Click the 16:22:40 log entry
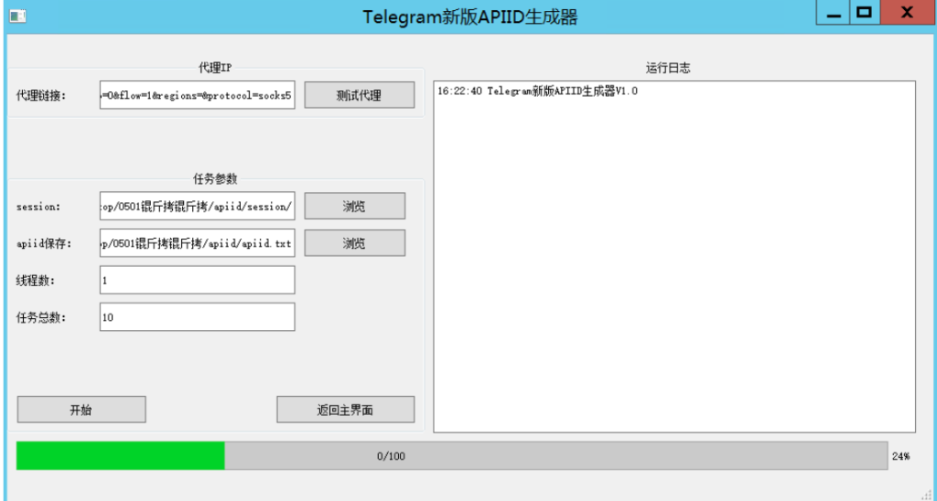Image resolution: width=937 pixels, height=501 pixels. (x=537, y=91)
